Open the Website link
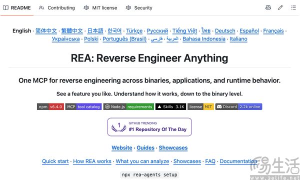 coord(122,148)
